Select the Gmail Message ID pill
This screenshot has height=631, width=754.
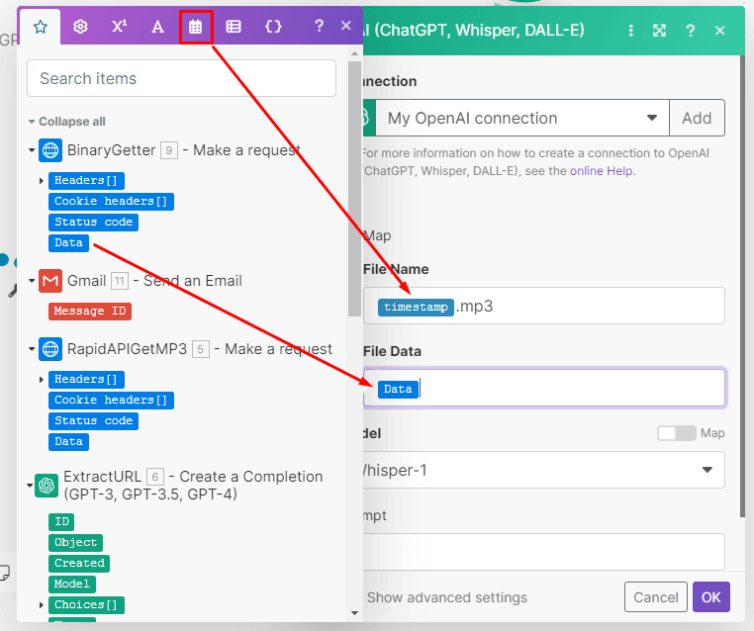click(x=91, y=311)
